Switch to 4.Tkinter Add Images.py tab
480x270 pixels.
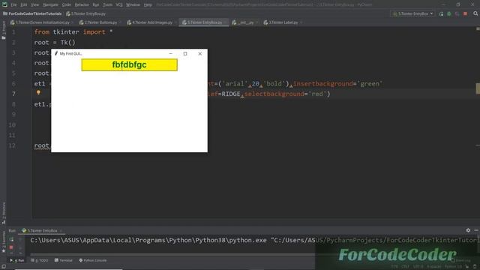(x=151, y=22)
